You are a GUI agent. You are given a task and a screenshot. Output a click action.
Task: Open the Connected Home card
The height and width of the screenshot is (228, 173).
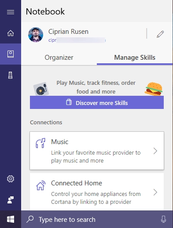(x=97, y=192)
